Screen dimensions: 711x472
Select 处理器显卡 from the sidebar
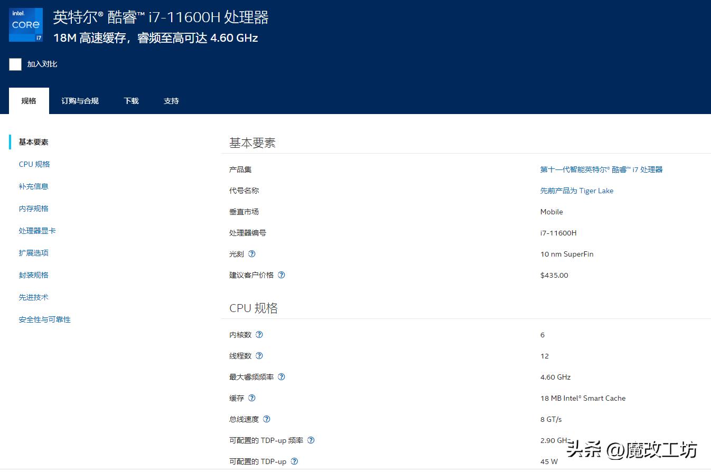38,230
